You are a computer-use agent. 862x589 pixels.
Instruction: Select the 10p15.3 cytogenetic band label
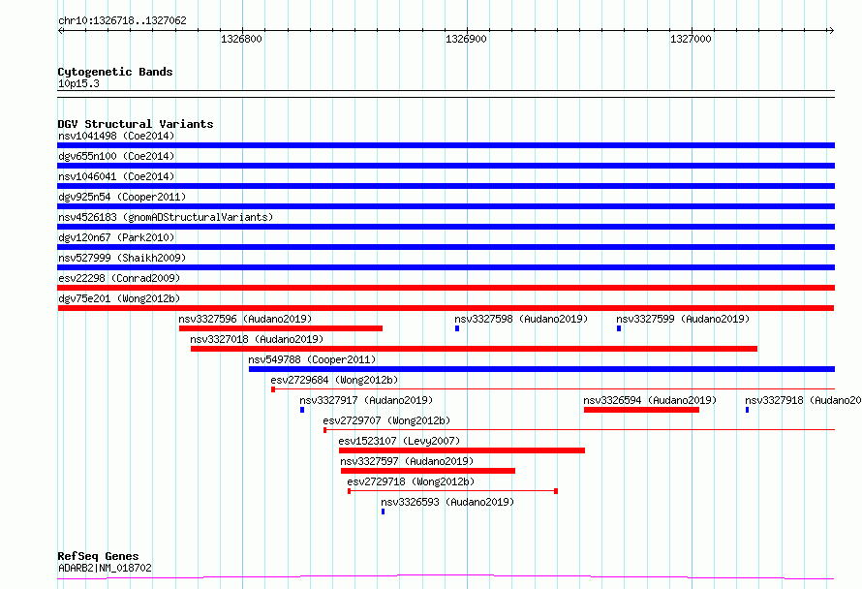click(78, 83)
